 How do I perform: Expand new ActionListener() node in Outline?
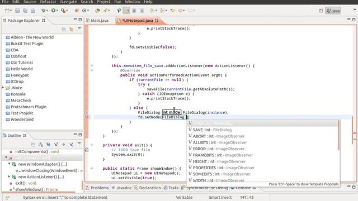[x=9, y=176]
